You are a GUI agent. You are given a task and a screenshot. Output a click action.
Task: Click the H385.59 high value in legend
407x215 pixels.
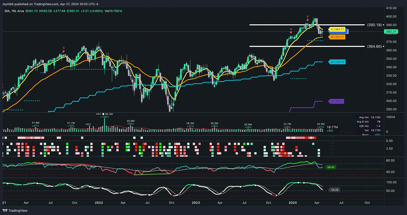46,11
